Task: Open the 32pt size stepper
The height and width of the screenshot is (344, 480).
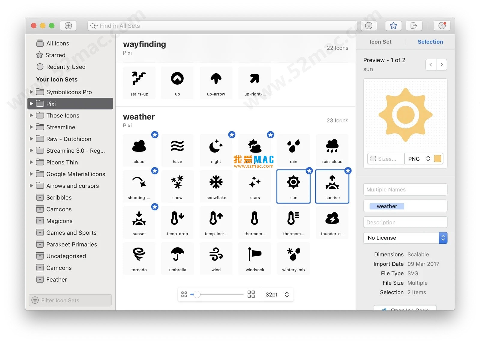Action: point(287,294)
